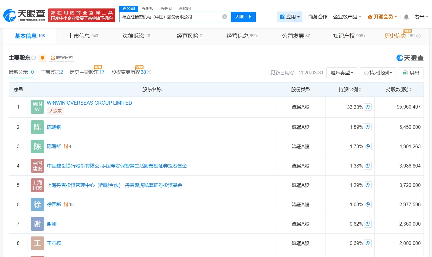View pie chart for 1.89% holding
Image resolution: width=432 pixels, height=257 pixels.
coord(368,127)
